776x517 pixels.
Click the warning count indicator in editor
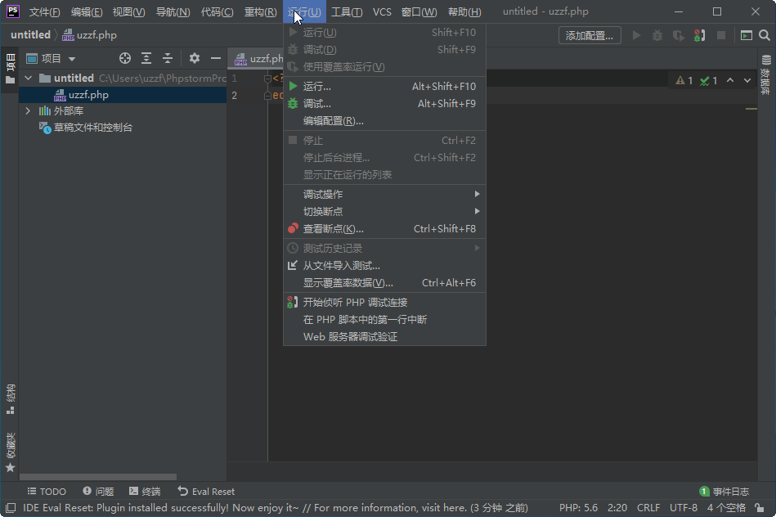click(684, 81)
